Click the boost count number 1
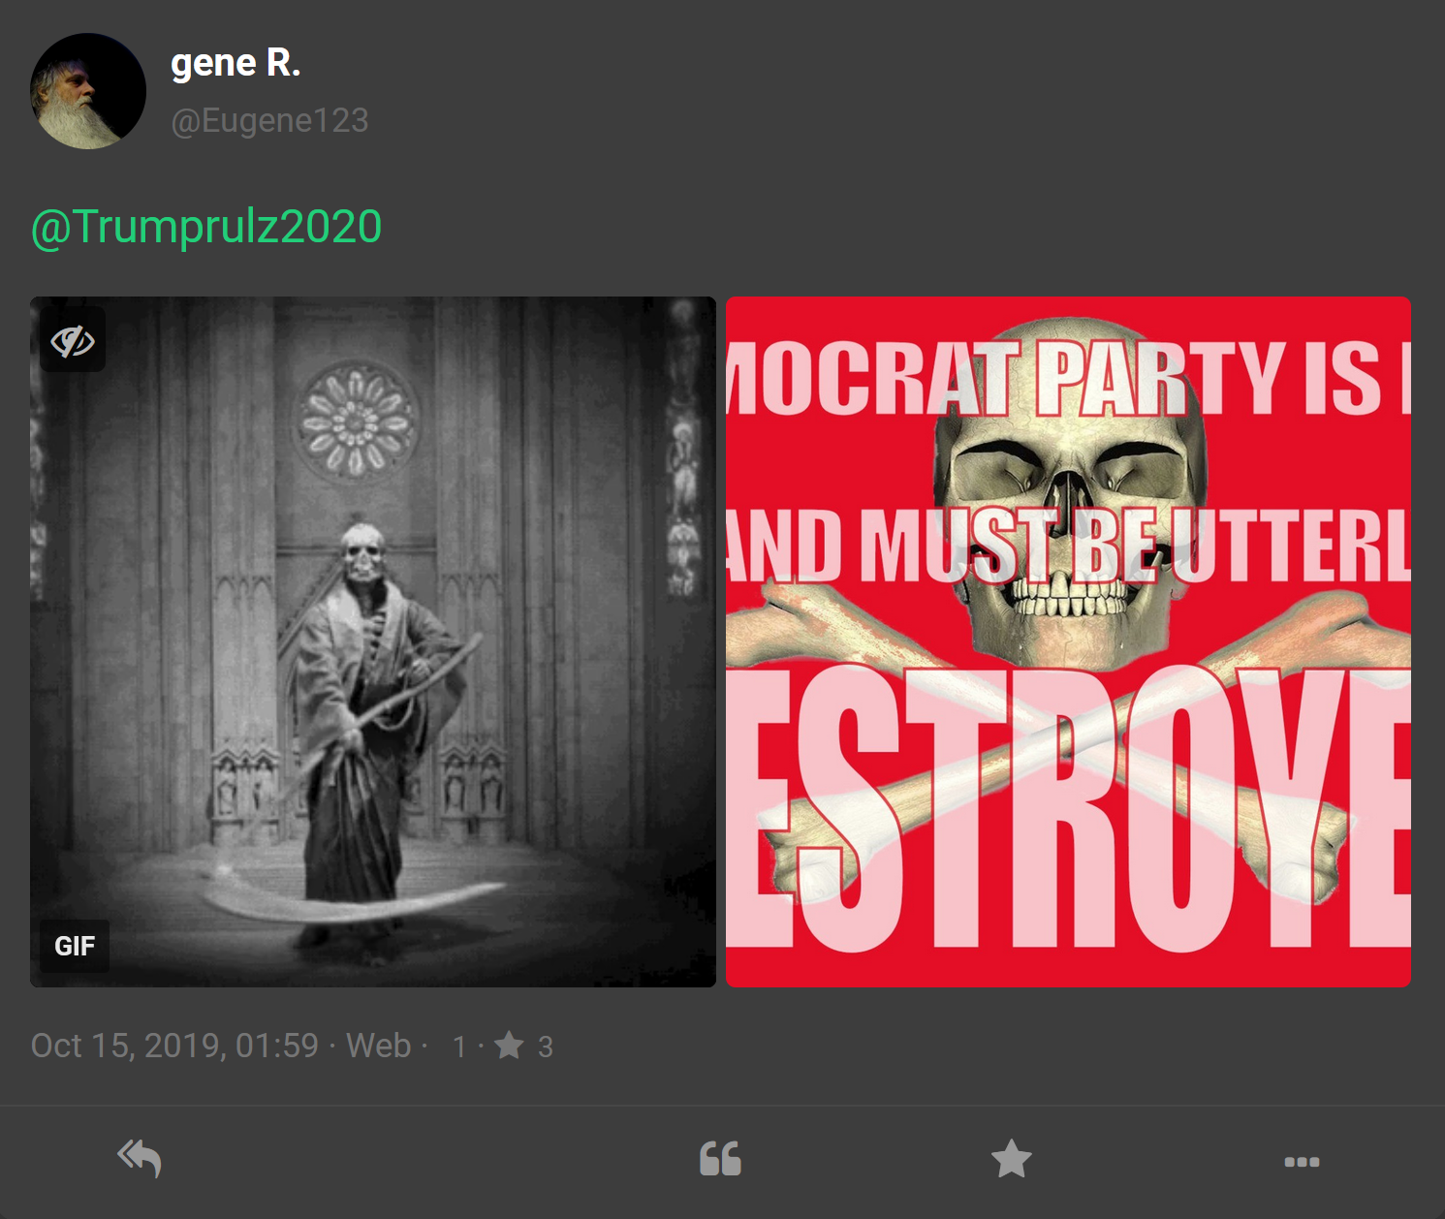The image size is (1445, 1219). point(459,1047)
